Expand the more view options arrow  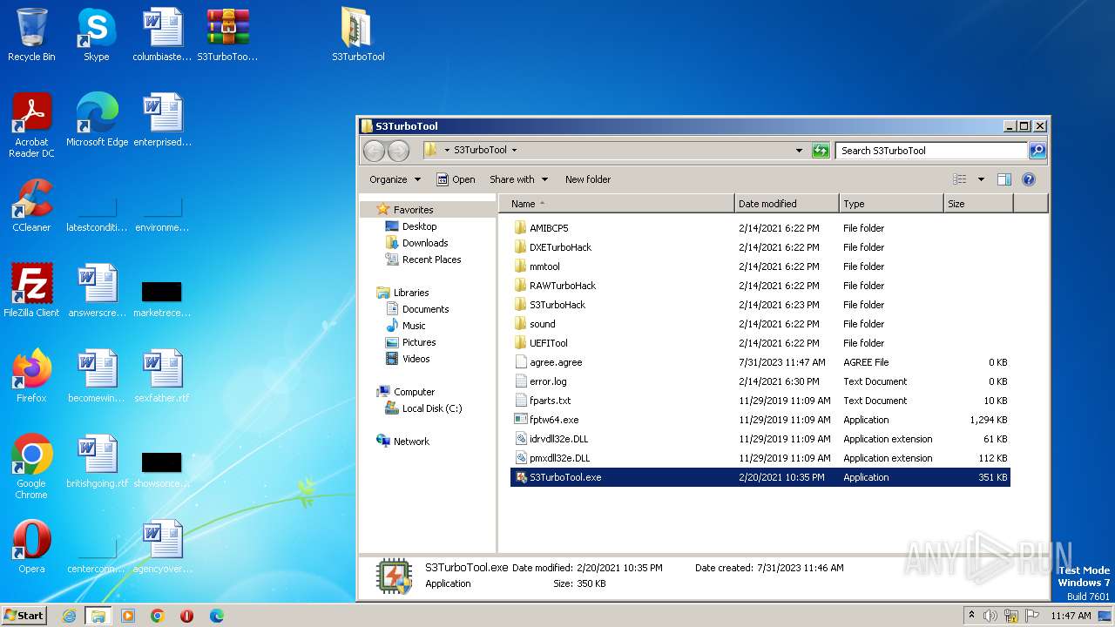(981, 179)
